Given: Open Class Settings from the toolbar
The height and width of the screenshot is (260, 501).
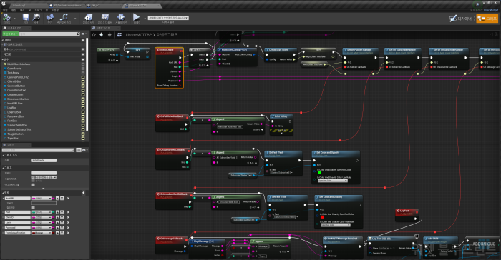Looking at the screenshot, I should click(x=89, y=18).
